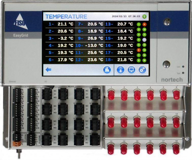
Task: Tap the blue back arrow
Action: click(48, 70)
